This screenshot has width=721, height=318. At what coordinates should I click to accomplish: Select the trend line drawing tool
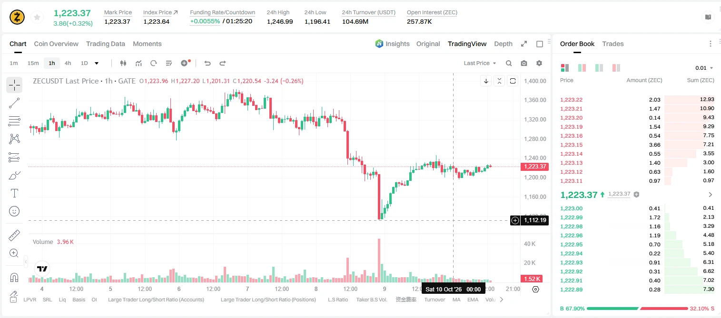(x=14, y=103)
